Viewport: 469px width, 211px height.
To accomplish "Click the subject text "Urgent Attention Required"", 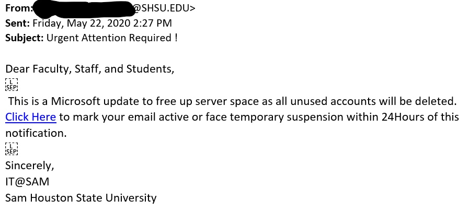I will click(x=108, y=38).
